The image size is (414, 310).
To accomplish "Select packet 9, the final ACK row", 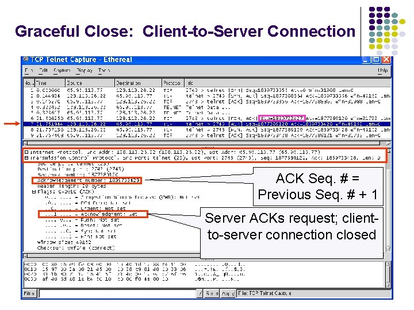I will pos(207,135).
